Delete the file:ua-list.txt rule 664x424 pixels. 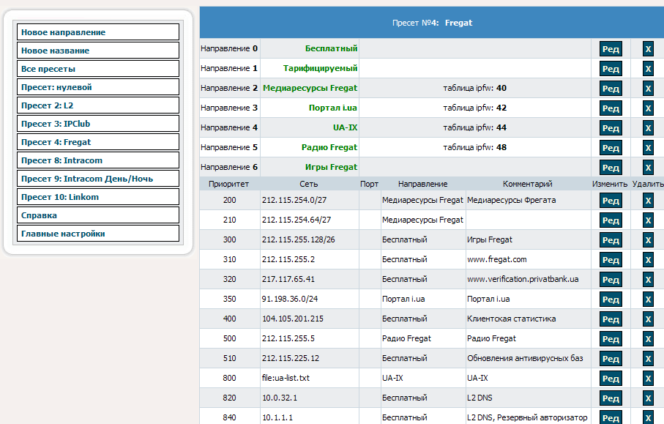(648, 379)
